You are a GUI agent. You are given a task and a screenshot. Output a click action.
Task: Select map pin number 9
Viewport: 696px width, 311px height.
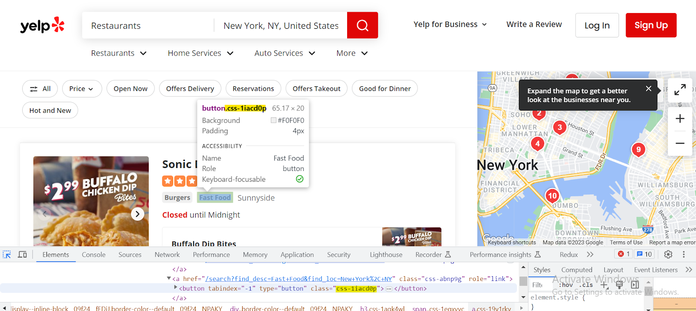click(638, 150)
